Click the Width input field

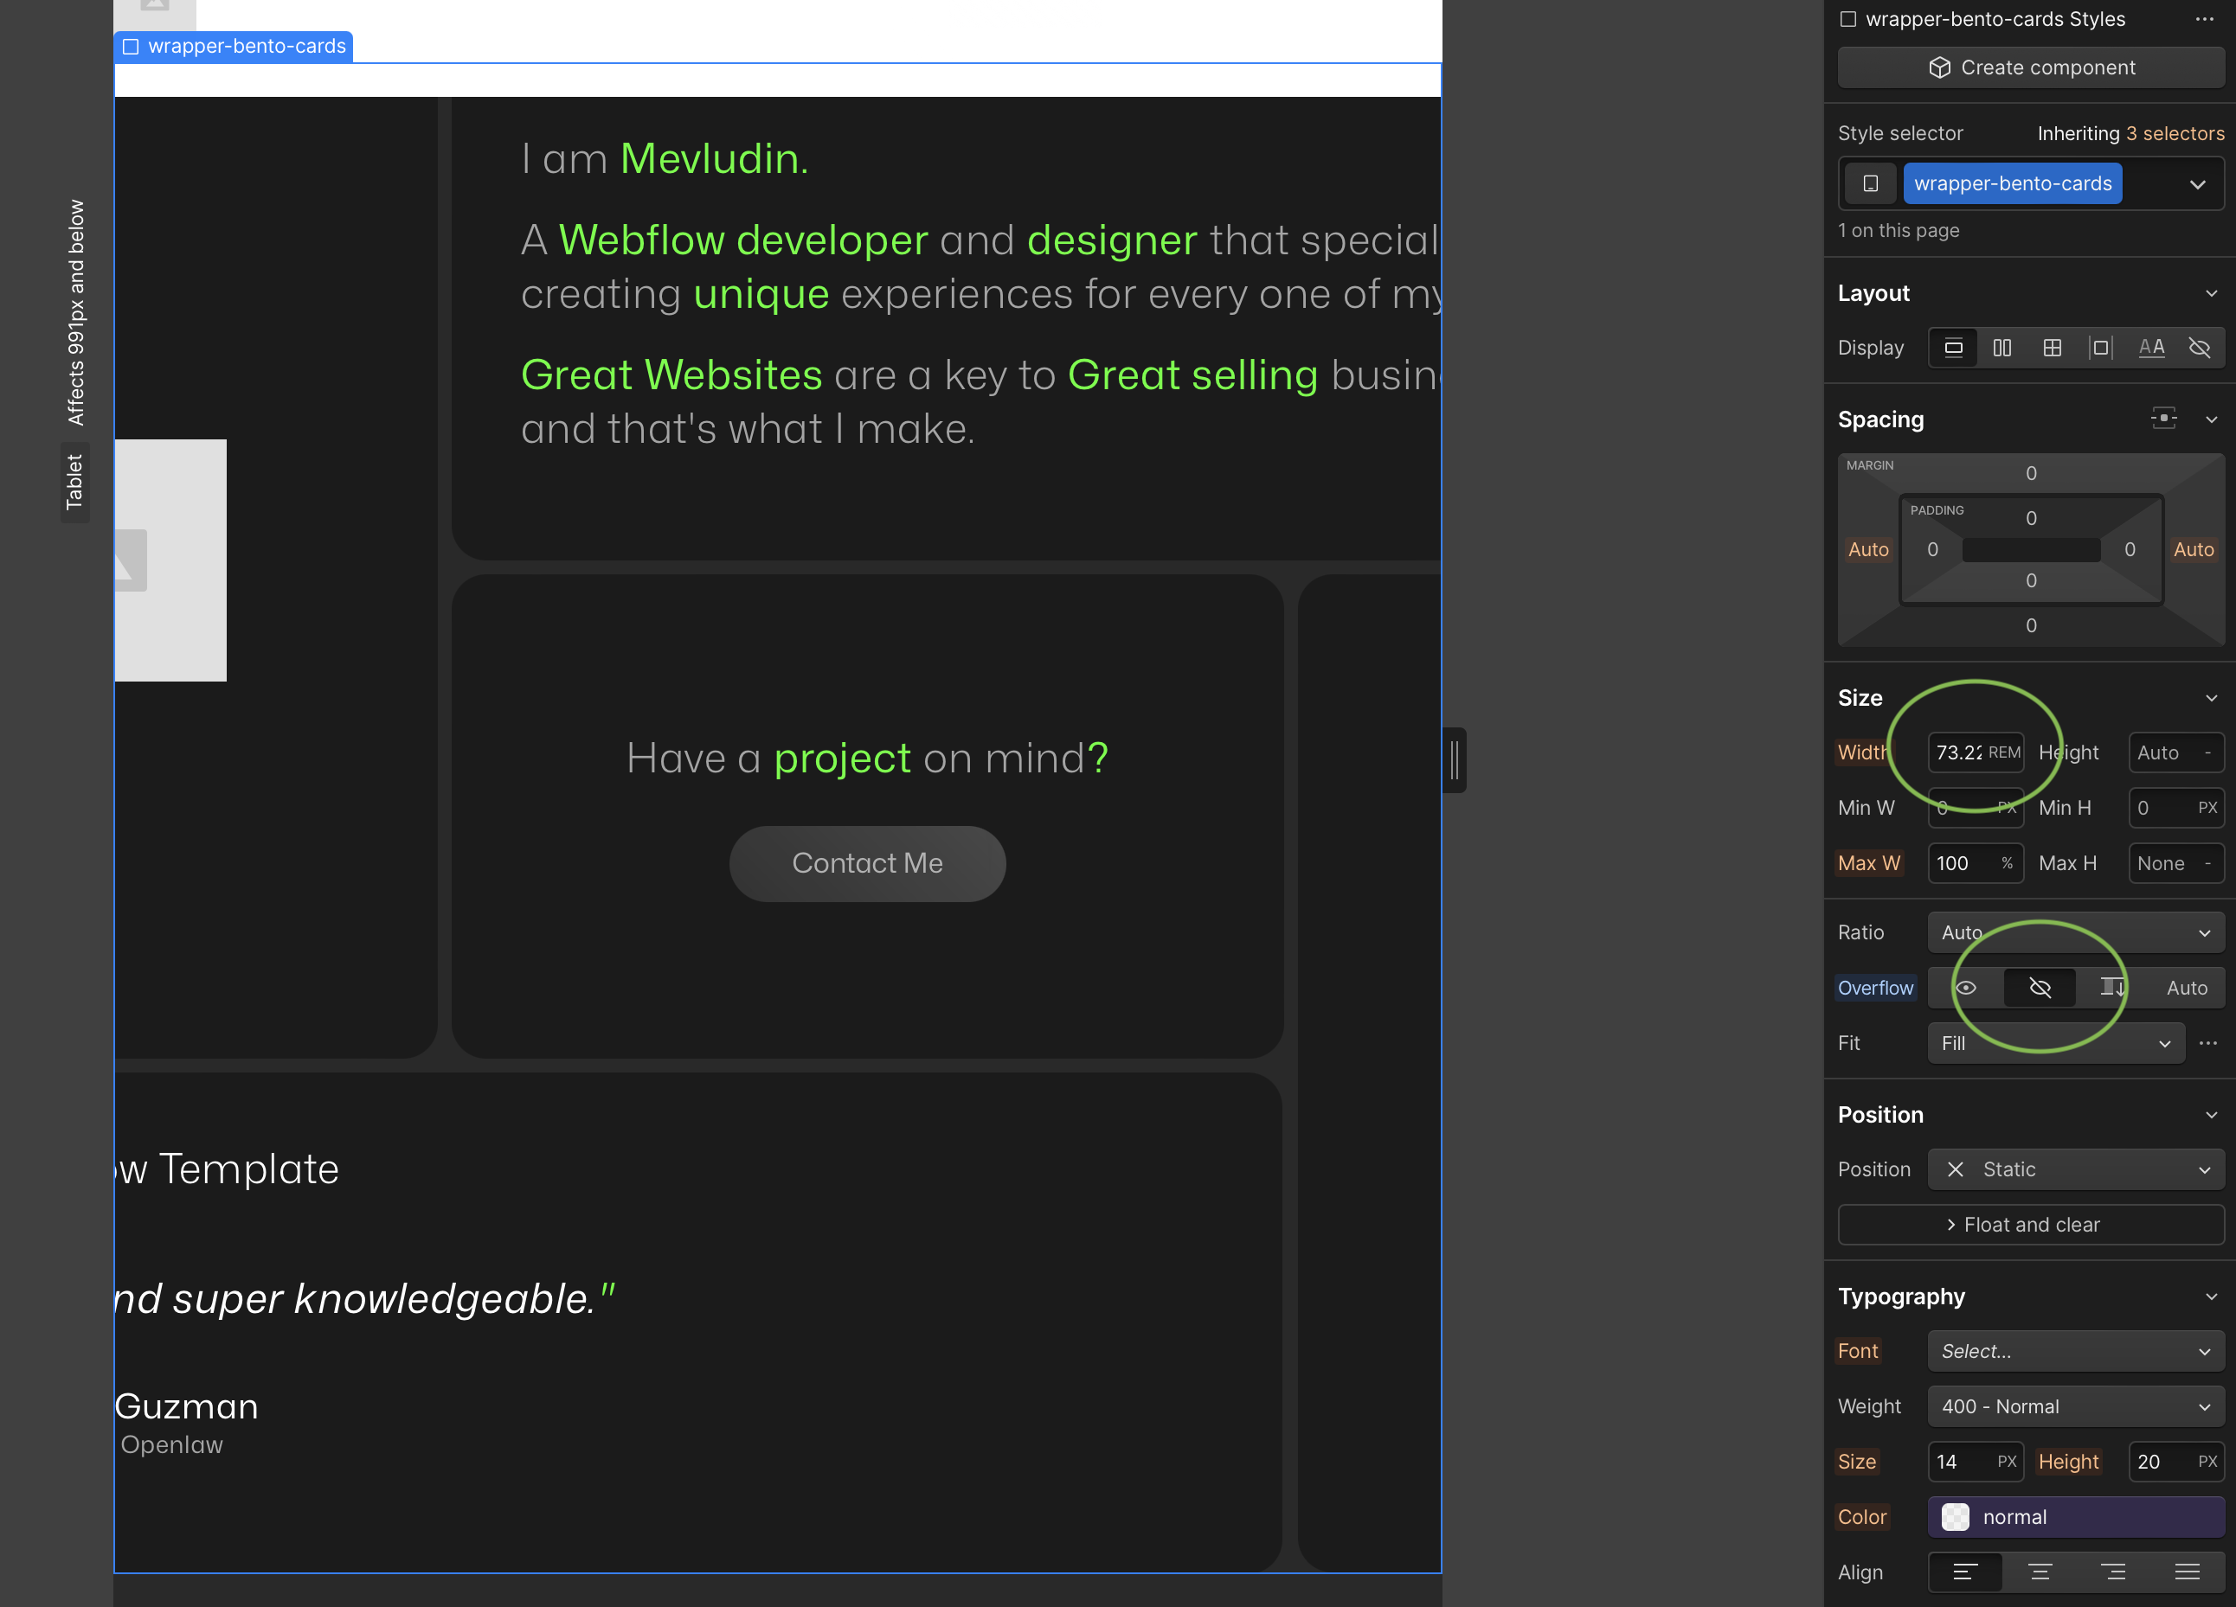(1960, 752)
